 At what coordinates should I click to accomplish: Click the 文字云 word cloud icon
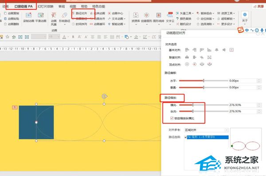pyautogui.click(x=170, y=17)
